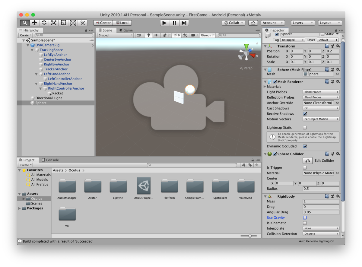The image size is (362, 267).
Task: Toggle scene audio speaker icon
Action: pos(156,35)
